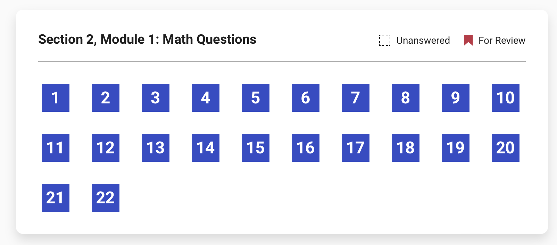Select question 13
Screen dimensions: 557x245
coord(155,148)
